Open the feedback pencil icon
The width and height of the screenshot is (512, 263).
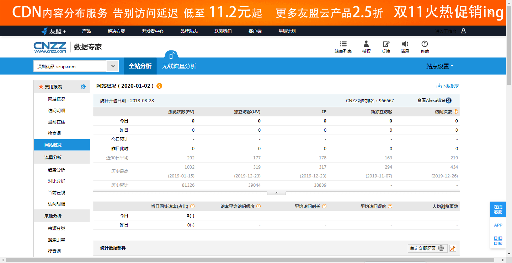click(386, 44)
